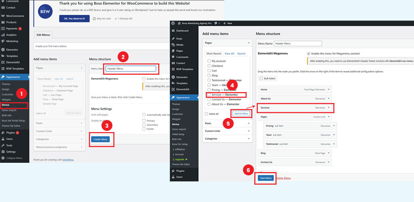
Task: Tick the My account page checkbox
Action: (x=209, y=61)
